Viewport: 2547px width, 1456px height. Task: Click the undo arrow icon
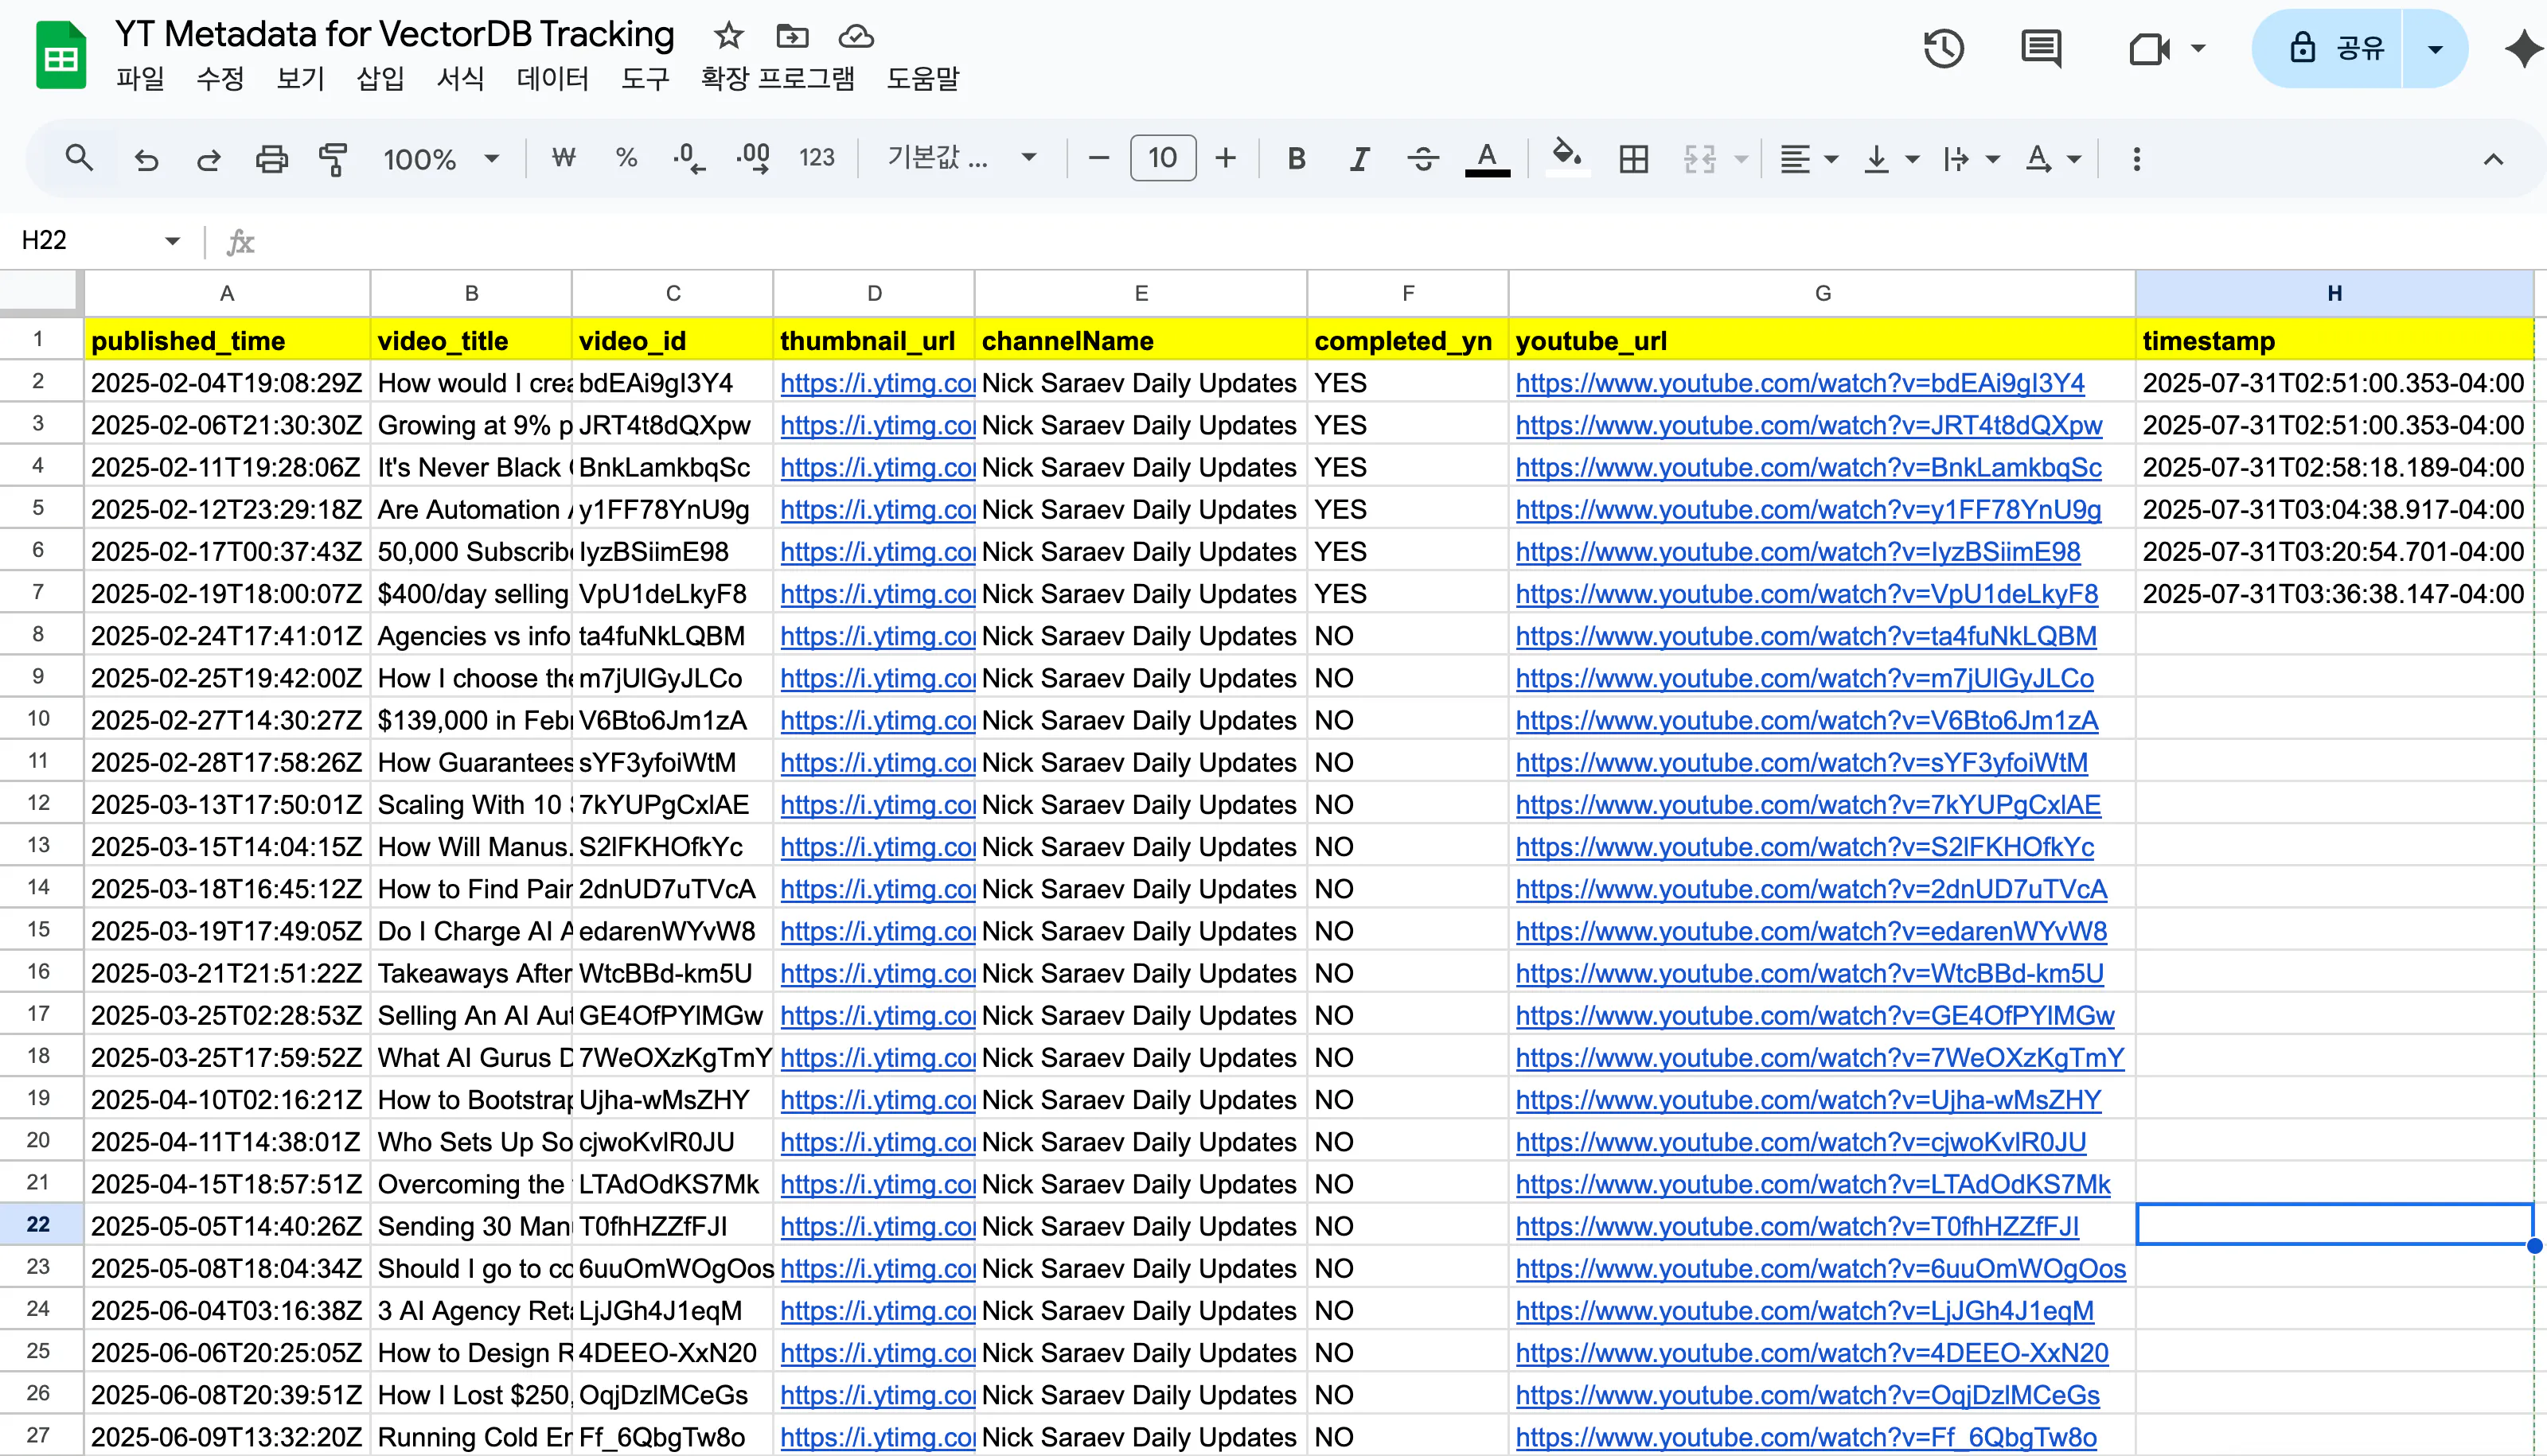(x=147, y=159)
